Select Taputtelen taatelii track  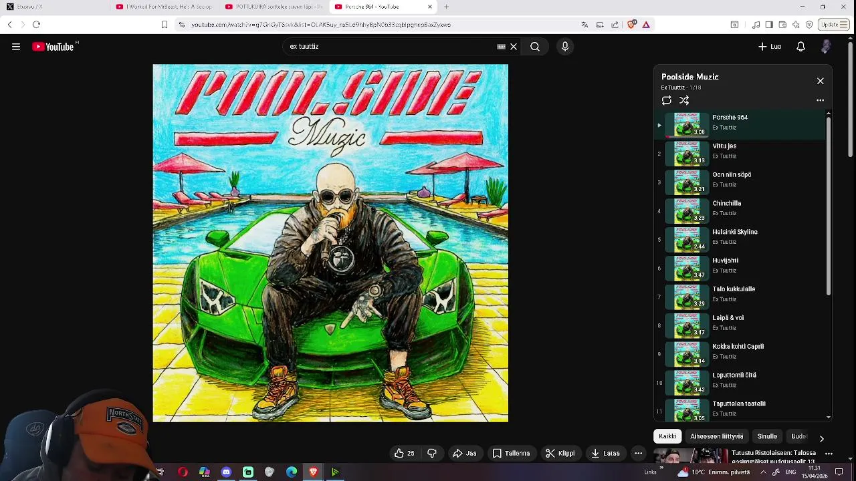pyautogui.click(x=740, y=410)
